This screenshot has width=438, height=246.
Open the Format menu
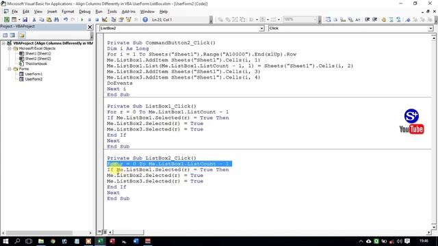tap(68, 12)
